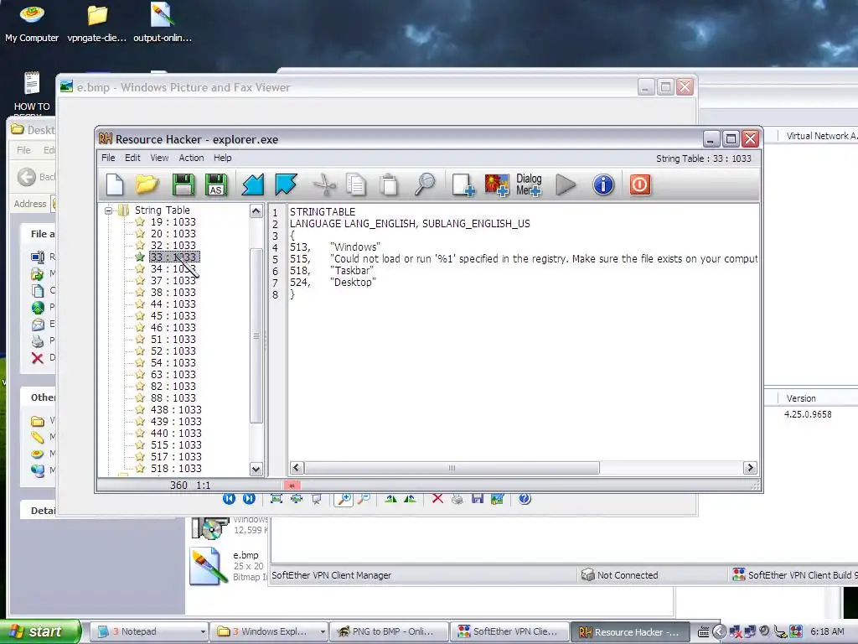
Task: Paste using the clipboard toolbar icon
Action: pyautogui.click(x=389, y=184)
